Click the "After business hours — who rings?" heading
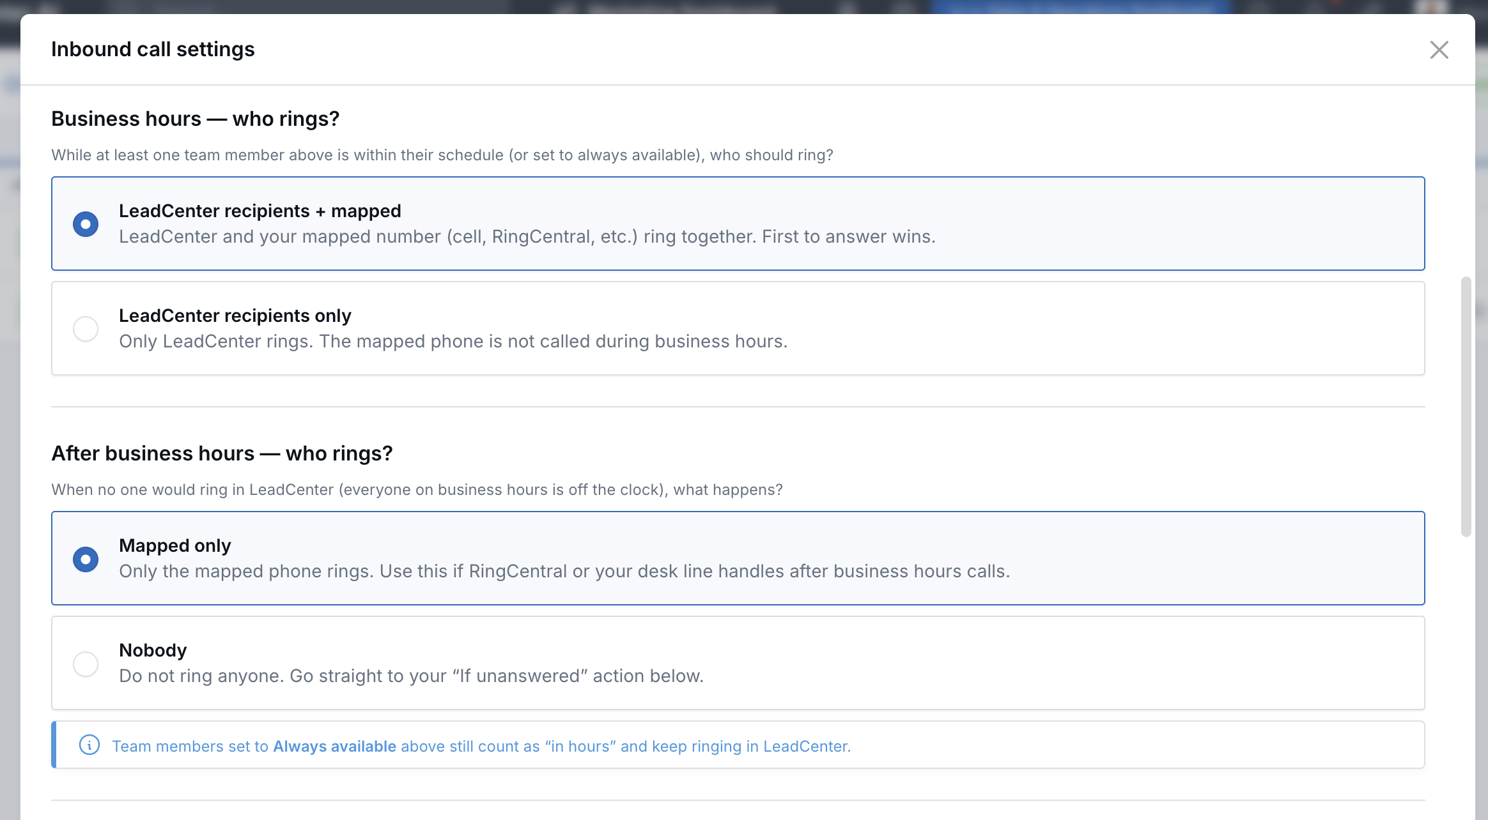The width and height of the screenshot is (1488, 820). [222, 453]
